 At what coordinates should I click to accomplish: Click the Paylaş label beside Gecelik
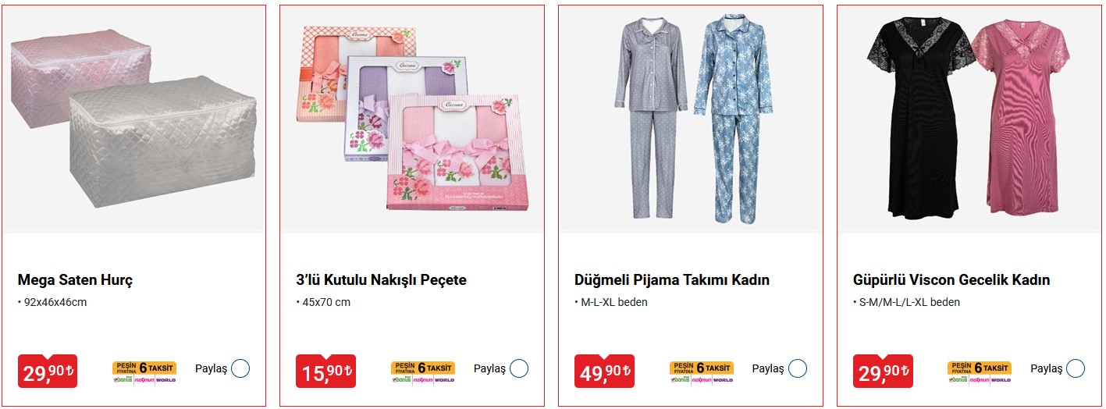(1046, 368)
